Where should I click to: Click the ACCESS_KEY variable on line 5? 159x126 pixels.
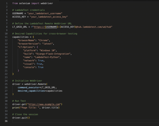click(19, 17)
